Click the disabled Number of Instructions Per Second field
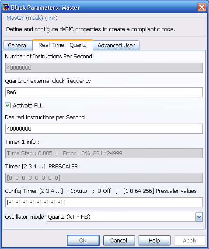 [104, 68]
